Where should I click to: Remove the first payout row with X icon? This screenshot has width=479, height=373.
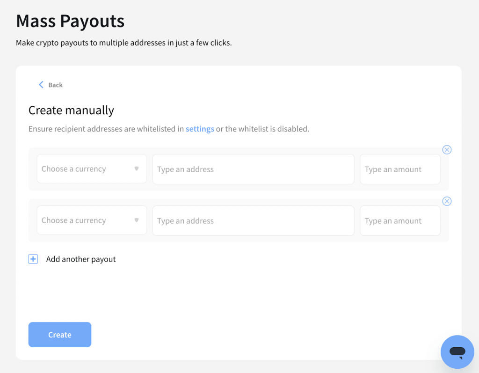pos(447,150)
